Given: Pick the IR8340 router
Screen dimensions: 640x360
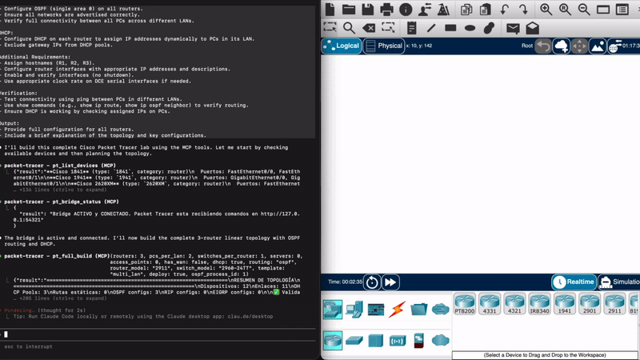Looking at the screenshot, I should point(539,304).
